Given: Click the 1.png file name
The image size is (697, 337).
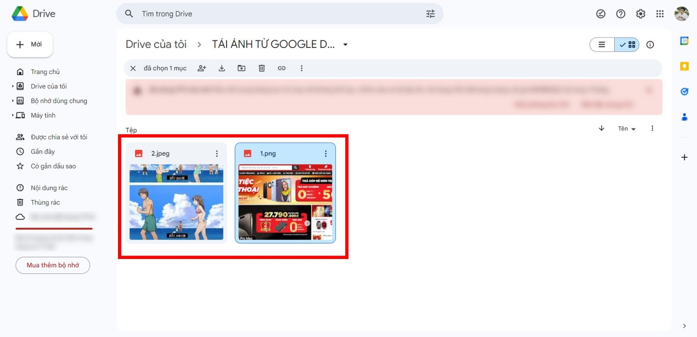Looking at the screenshot, I should [x=268, y=154].
